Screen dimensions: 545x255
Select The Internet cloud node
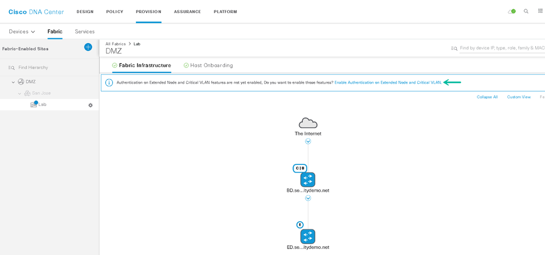point(308,123)
